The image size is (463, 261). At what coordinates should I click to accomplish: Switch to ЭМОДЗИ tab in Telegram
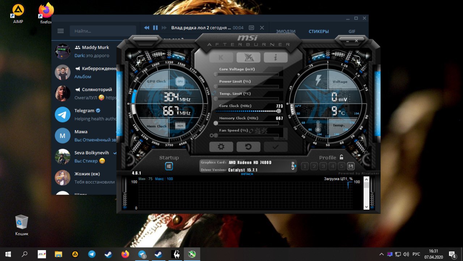pos(286,31)
